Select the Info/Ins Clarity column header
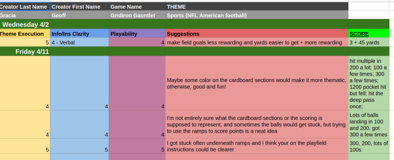The height and width of the screenshot is (160, 394). tap(79, 34)
